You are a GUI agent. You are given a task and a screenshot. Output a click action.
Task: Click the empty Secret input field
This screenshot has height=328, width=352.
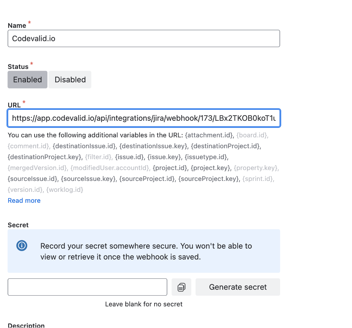87,287
